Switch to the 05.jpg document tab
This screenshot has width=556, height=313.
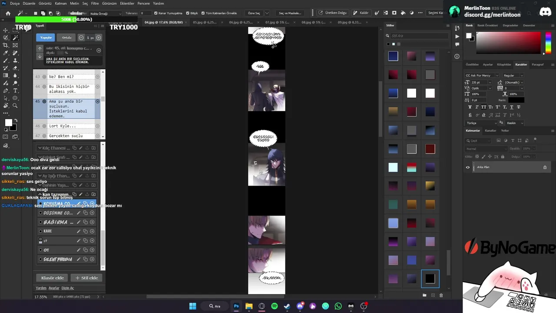point(204,22)
